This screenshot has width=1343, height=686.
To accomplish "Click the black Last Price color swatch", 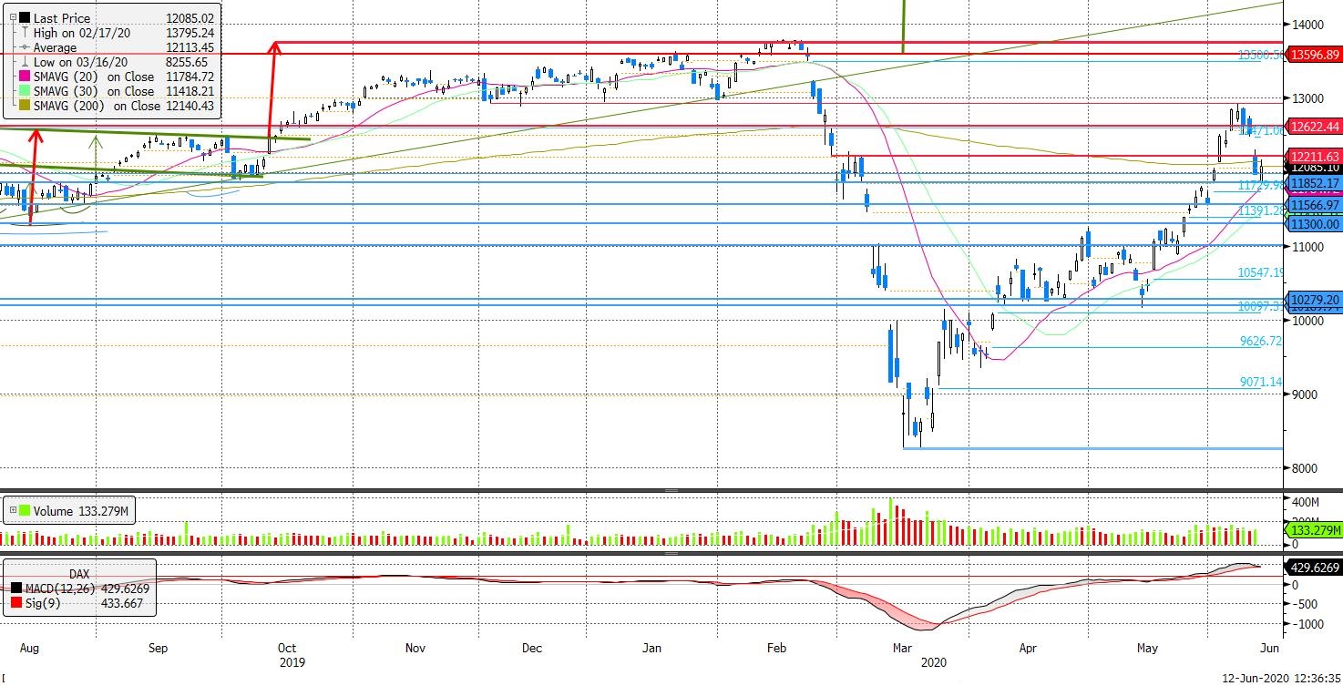I will pyautogui.click(x=25, y=18).
